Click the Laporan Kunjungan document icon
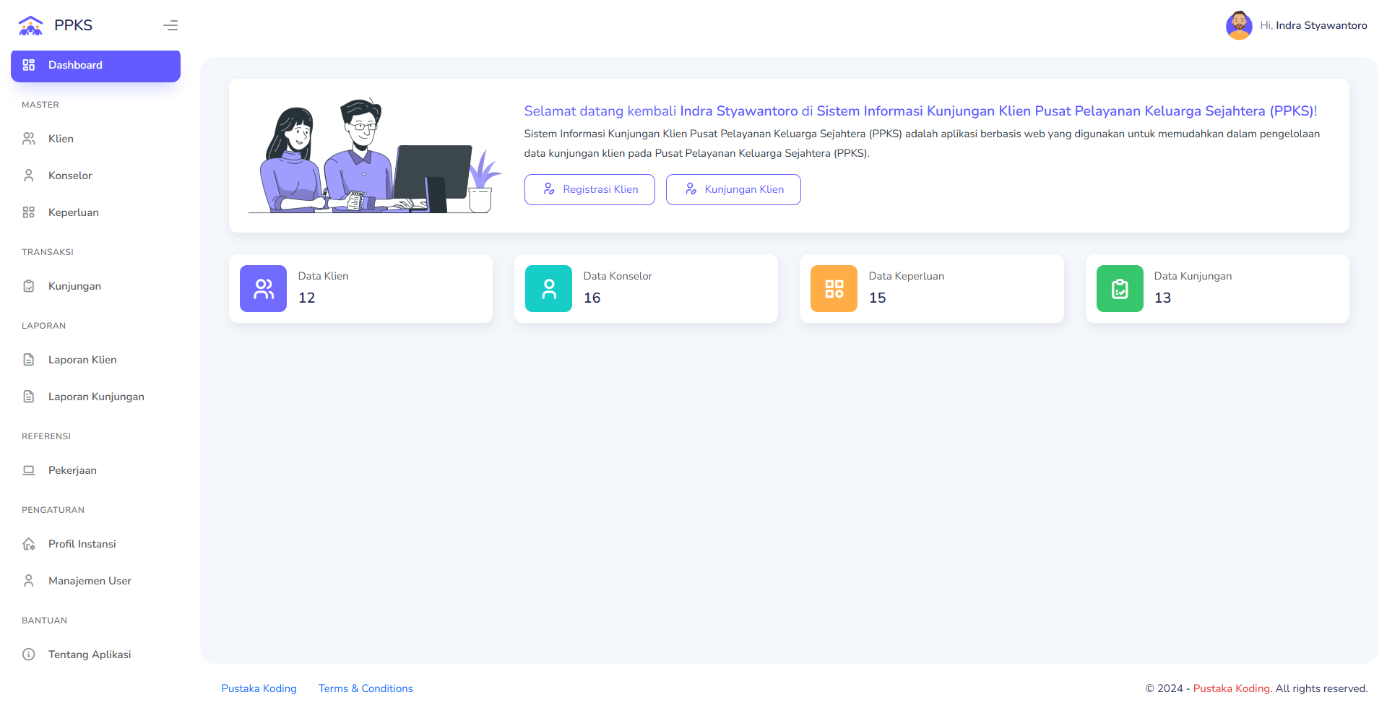Image resolution: width=1387 pixels, height=713 pixels. [29, 397]
